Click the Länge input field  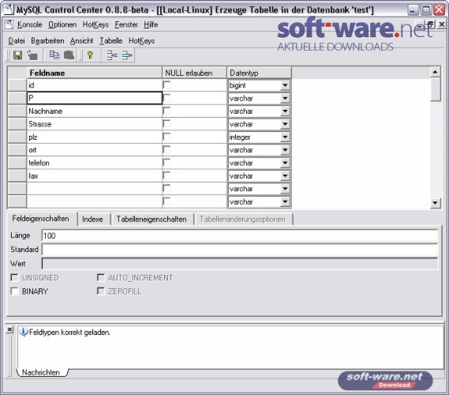click(x=240, y=235)
